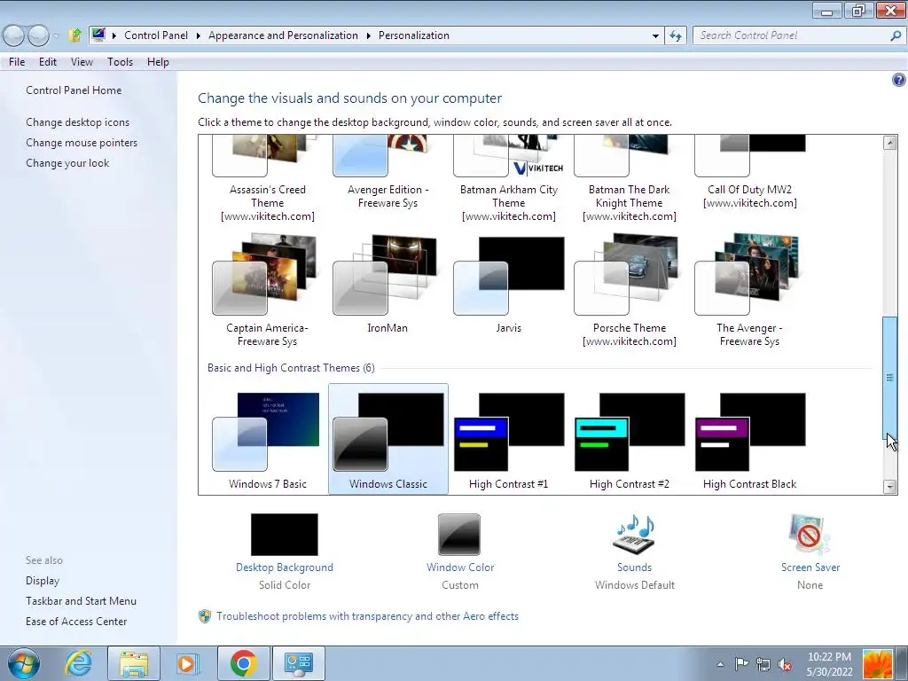Select the Windows 7 Basic theme
908x681 pixels.
pos(268,440)
